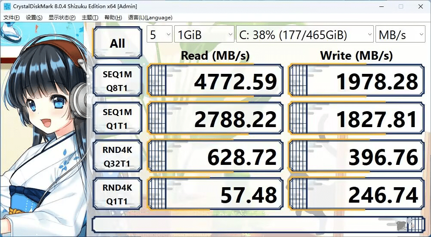Start the SEQ1M Q8T1 test
The width and height of the screenshot is (431, 237).
117,81
